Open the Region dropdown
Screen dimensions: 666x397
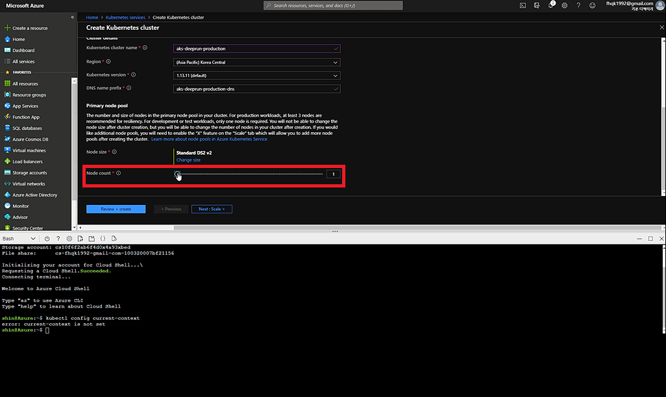click(256, 62)
